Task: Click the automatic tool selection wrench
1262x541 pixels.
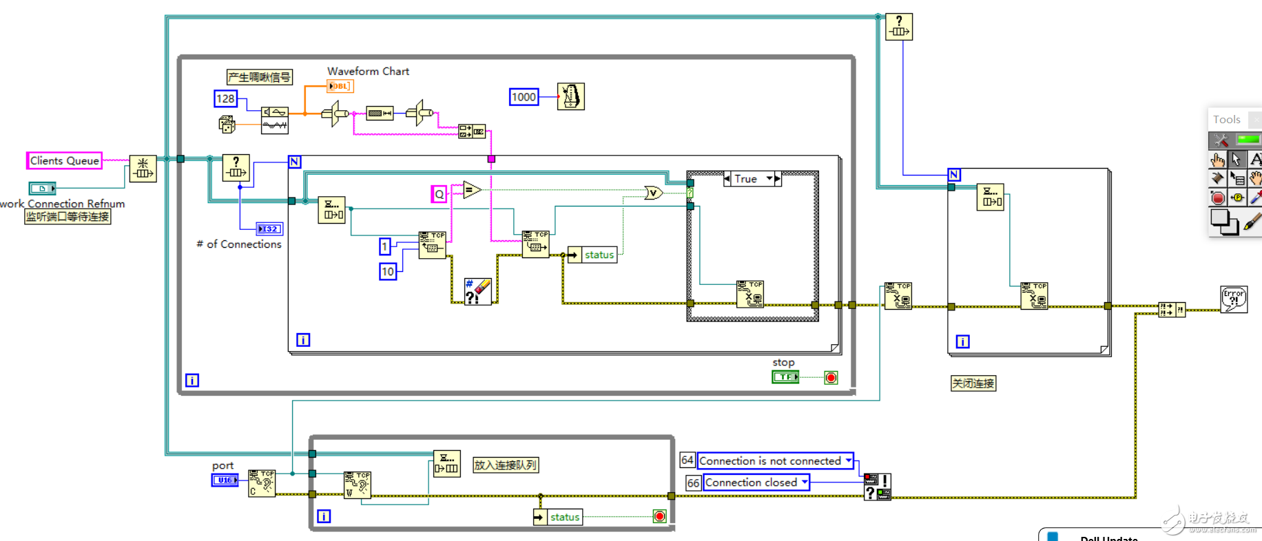Action: coord(1221,140)
